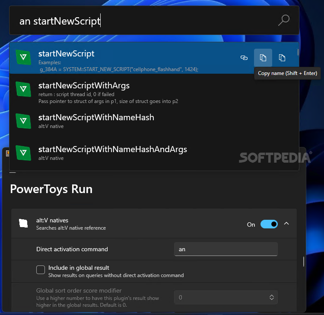Click the 'Searches alt:V native reference' text
This screenshot has width=324, height=315.
pyautogui.click(x=71, y=228)
